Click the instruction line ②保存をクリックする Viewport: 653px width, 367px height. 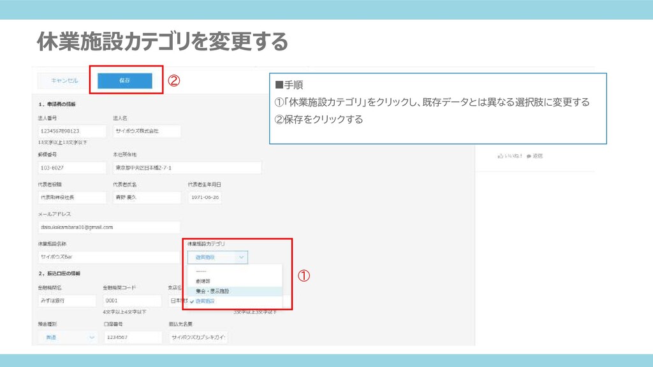point(319,119)
